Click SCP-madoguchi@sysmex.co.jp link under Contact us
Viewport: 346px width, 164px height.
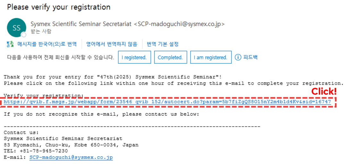pos(71,157)
